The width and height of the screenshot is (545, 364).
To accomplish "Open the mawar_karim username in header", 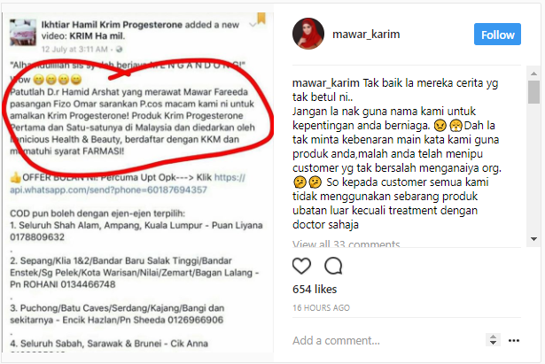I will [366, 34].
